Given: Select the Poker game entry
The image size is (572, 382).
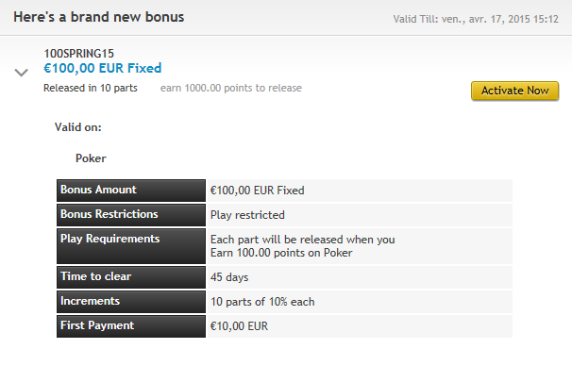Looking at the screenshot, I should click(x=91, y=158).
